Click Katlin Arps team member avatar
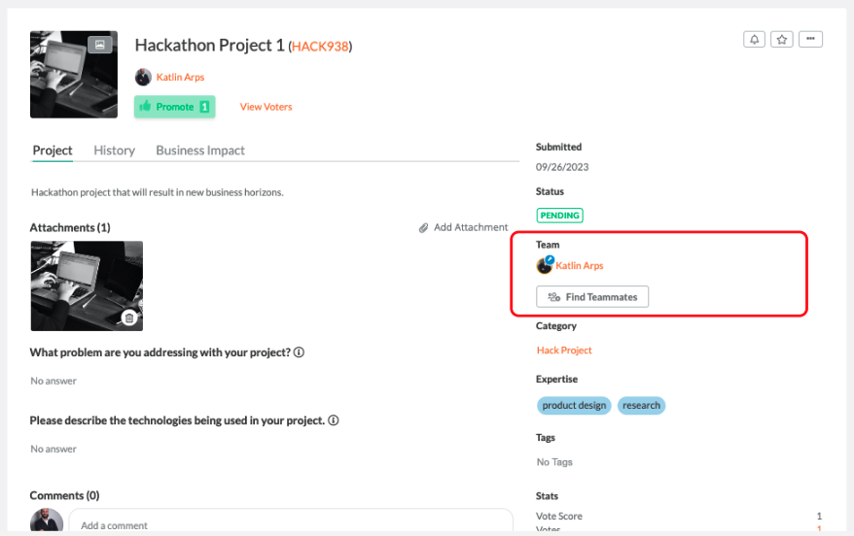Viewport: 854px width, 536px height. tap(544, 265)
